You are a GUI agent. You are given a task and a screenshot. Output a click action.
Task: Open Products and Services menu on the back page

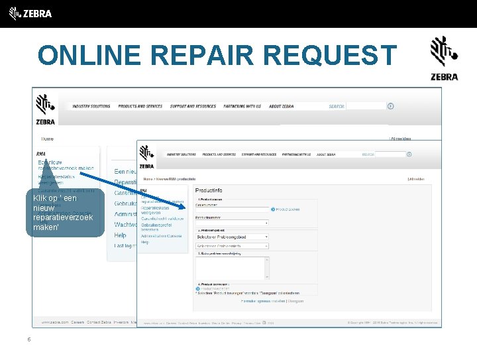point(140,106)
